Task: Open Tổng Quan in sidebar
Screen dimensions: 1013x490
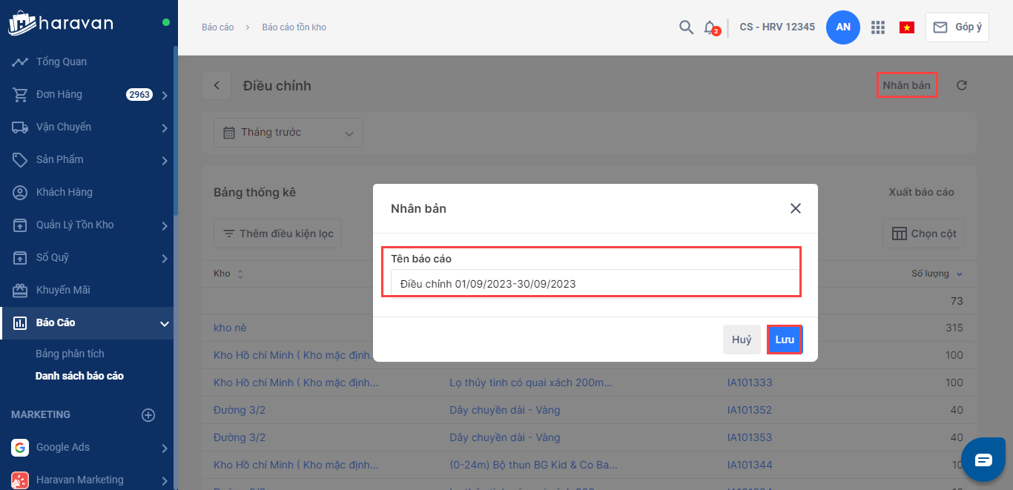Action: 62,62
